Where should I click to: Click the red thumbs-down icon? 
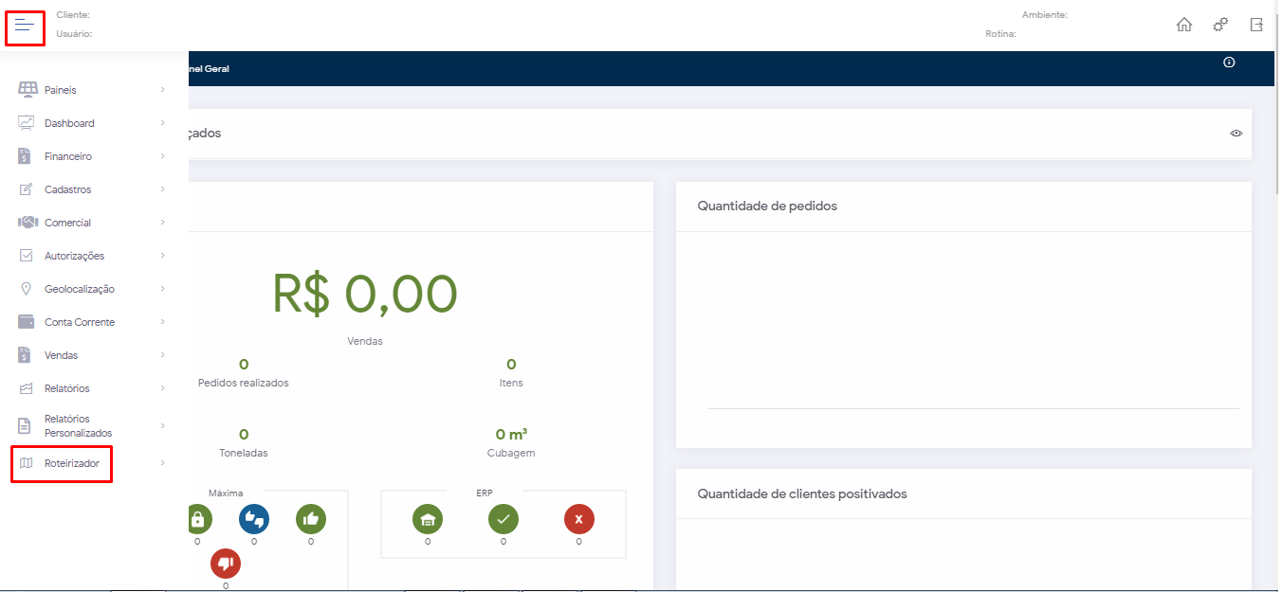pyautogui.click(x=226, y=564)
